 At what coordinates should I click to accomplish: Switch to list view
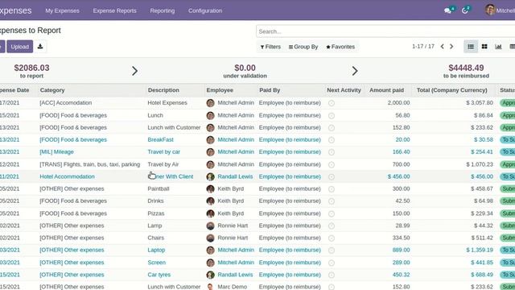click(x=471, y=47)
